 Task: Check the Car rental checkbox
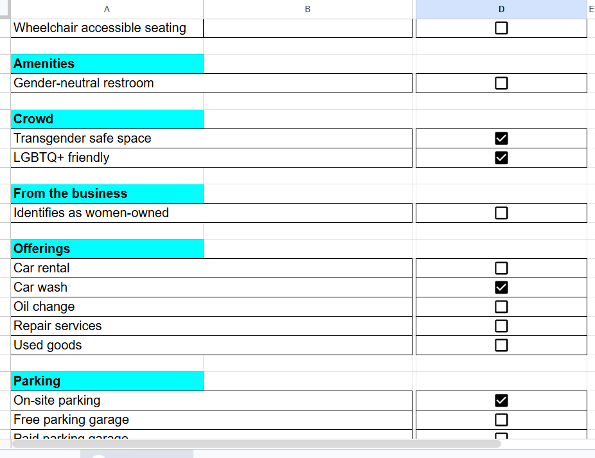[x=501, y=269]
